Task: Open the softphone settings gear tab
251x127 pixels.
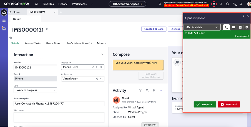Action: (x=247, y=27)
